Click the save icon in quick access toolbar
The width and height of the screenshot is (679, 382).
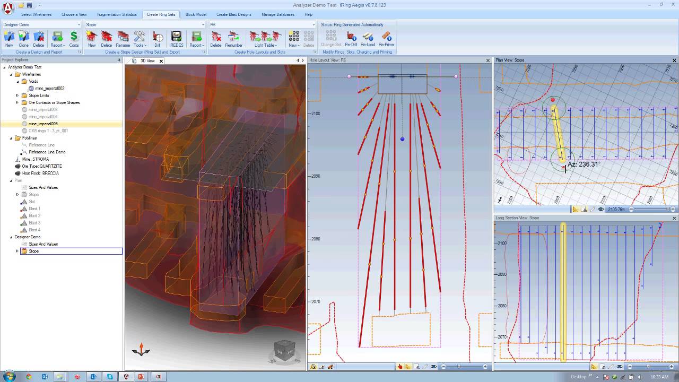[29, 5]
